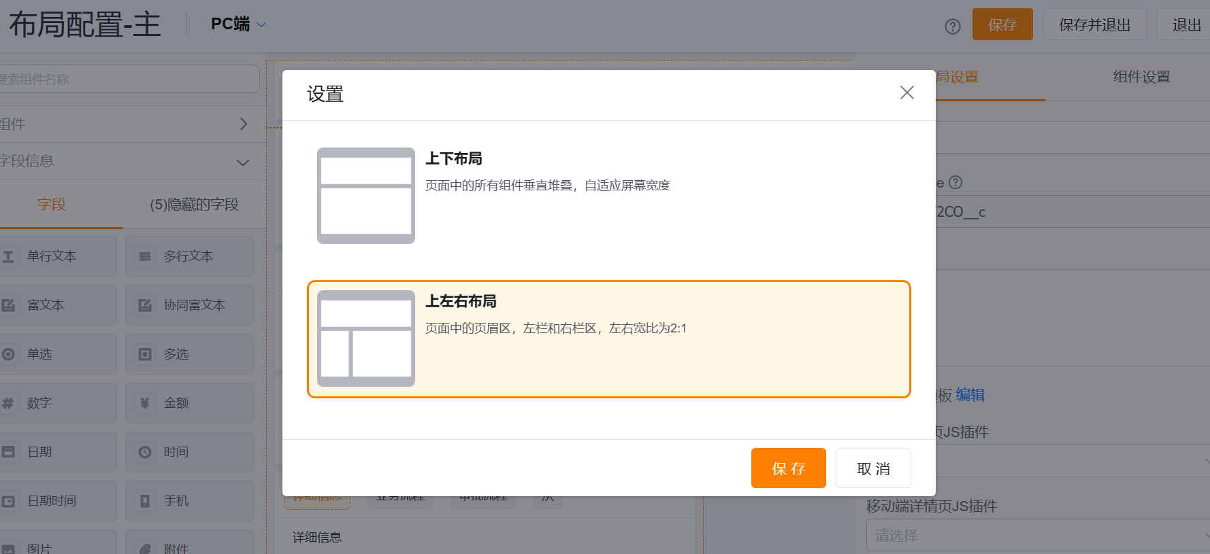Choose the 多选 field icon

point(145,354)
